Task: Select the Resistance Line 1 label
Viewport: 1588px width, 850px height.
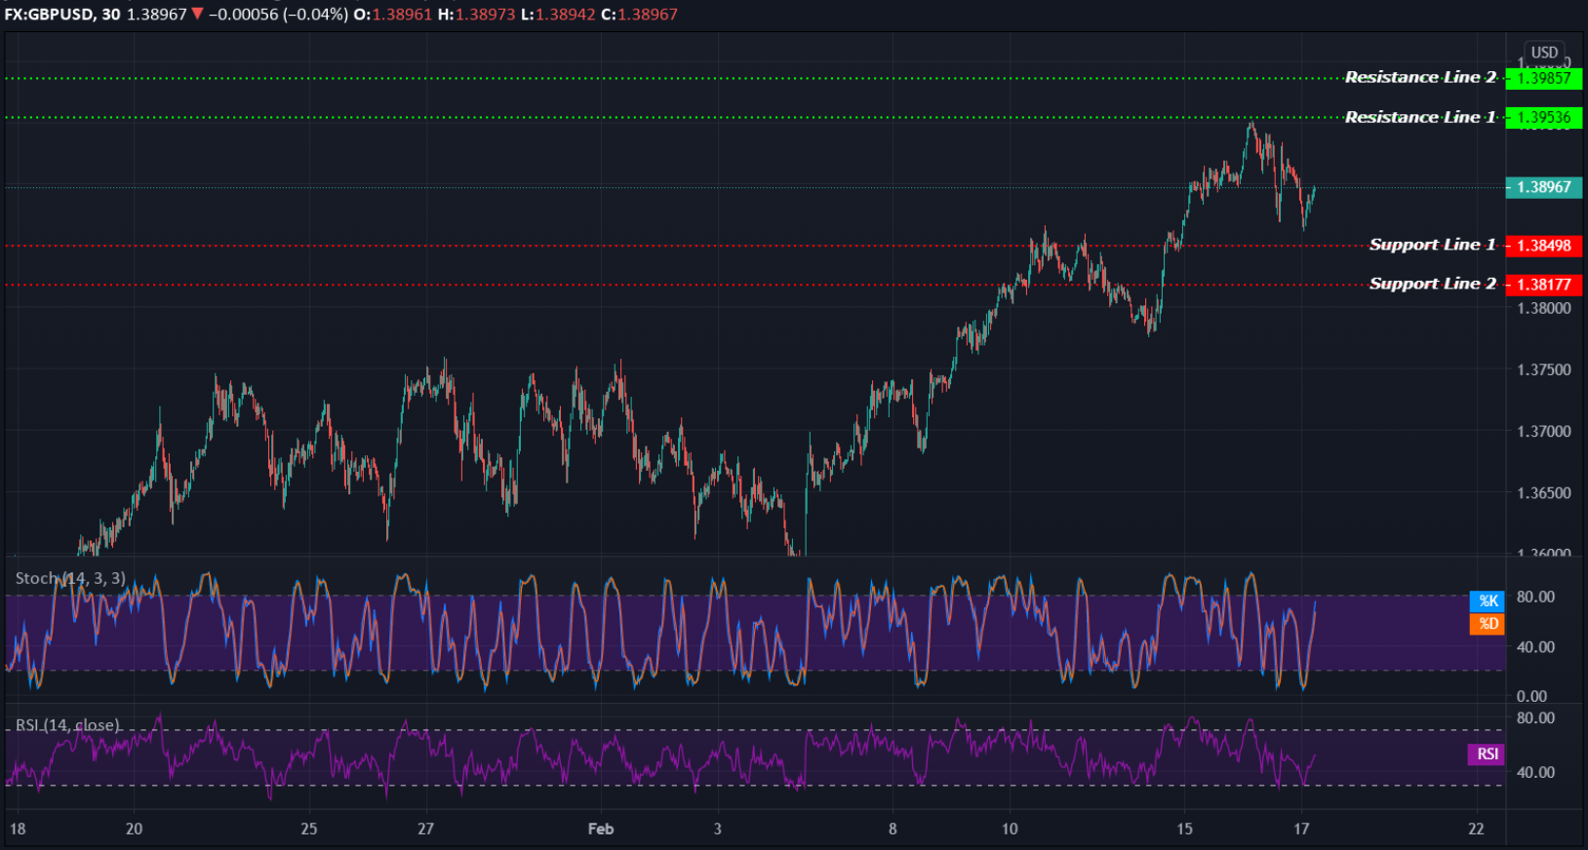Action: (x=1420, y=117)
